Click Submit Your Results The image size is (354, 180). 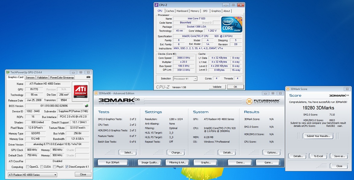pyautogui.click(x=318, y=136)
